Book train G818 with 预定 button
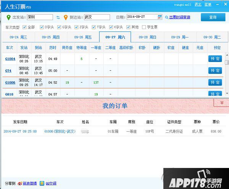Viewport: 229px width, 189px height. [215, 94]
